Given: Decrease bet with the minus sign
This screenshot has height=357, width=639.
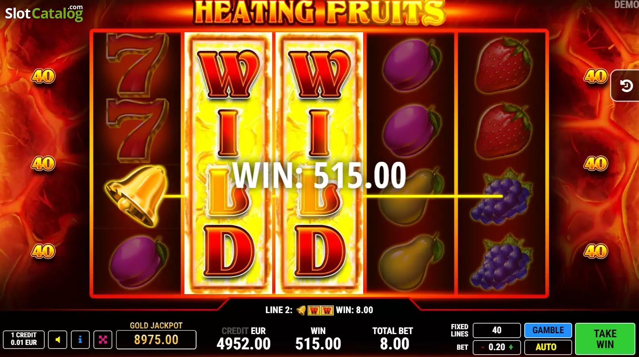Looking at the screenshot, I should pos(482,347).
